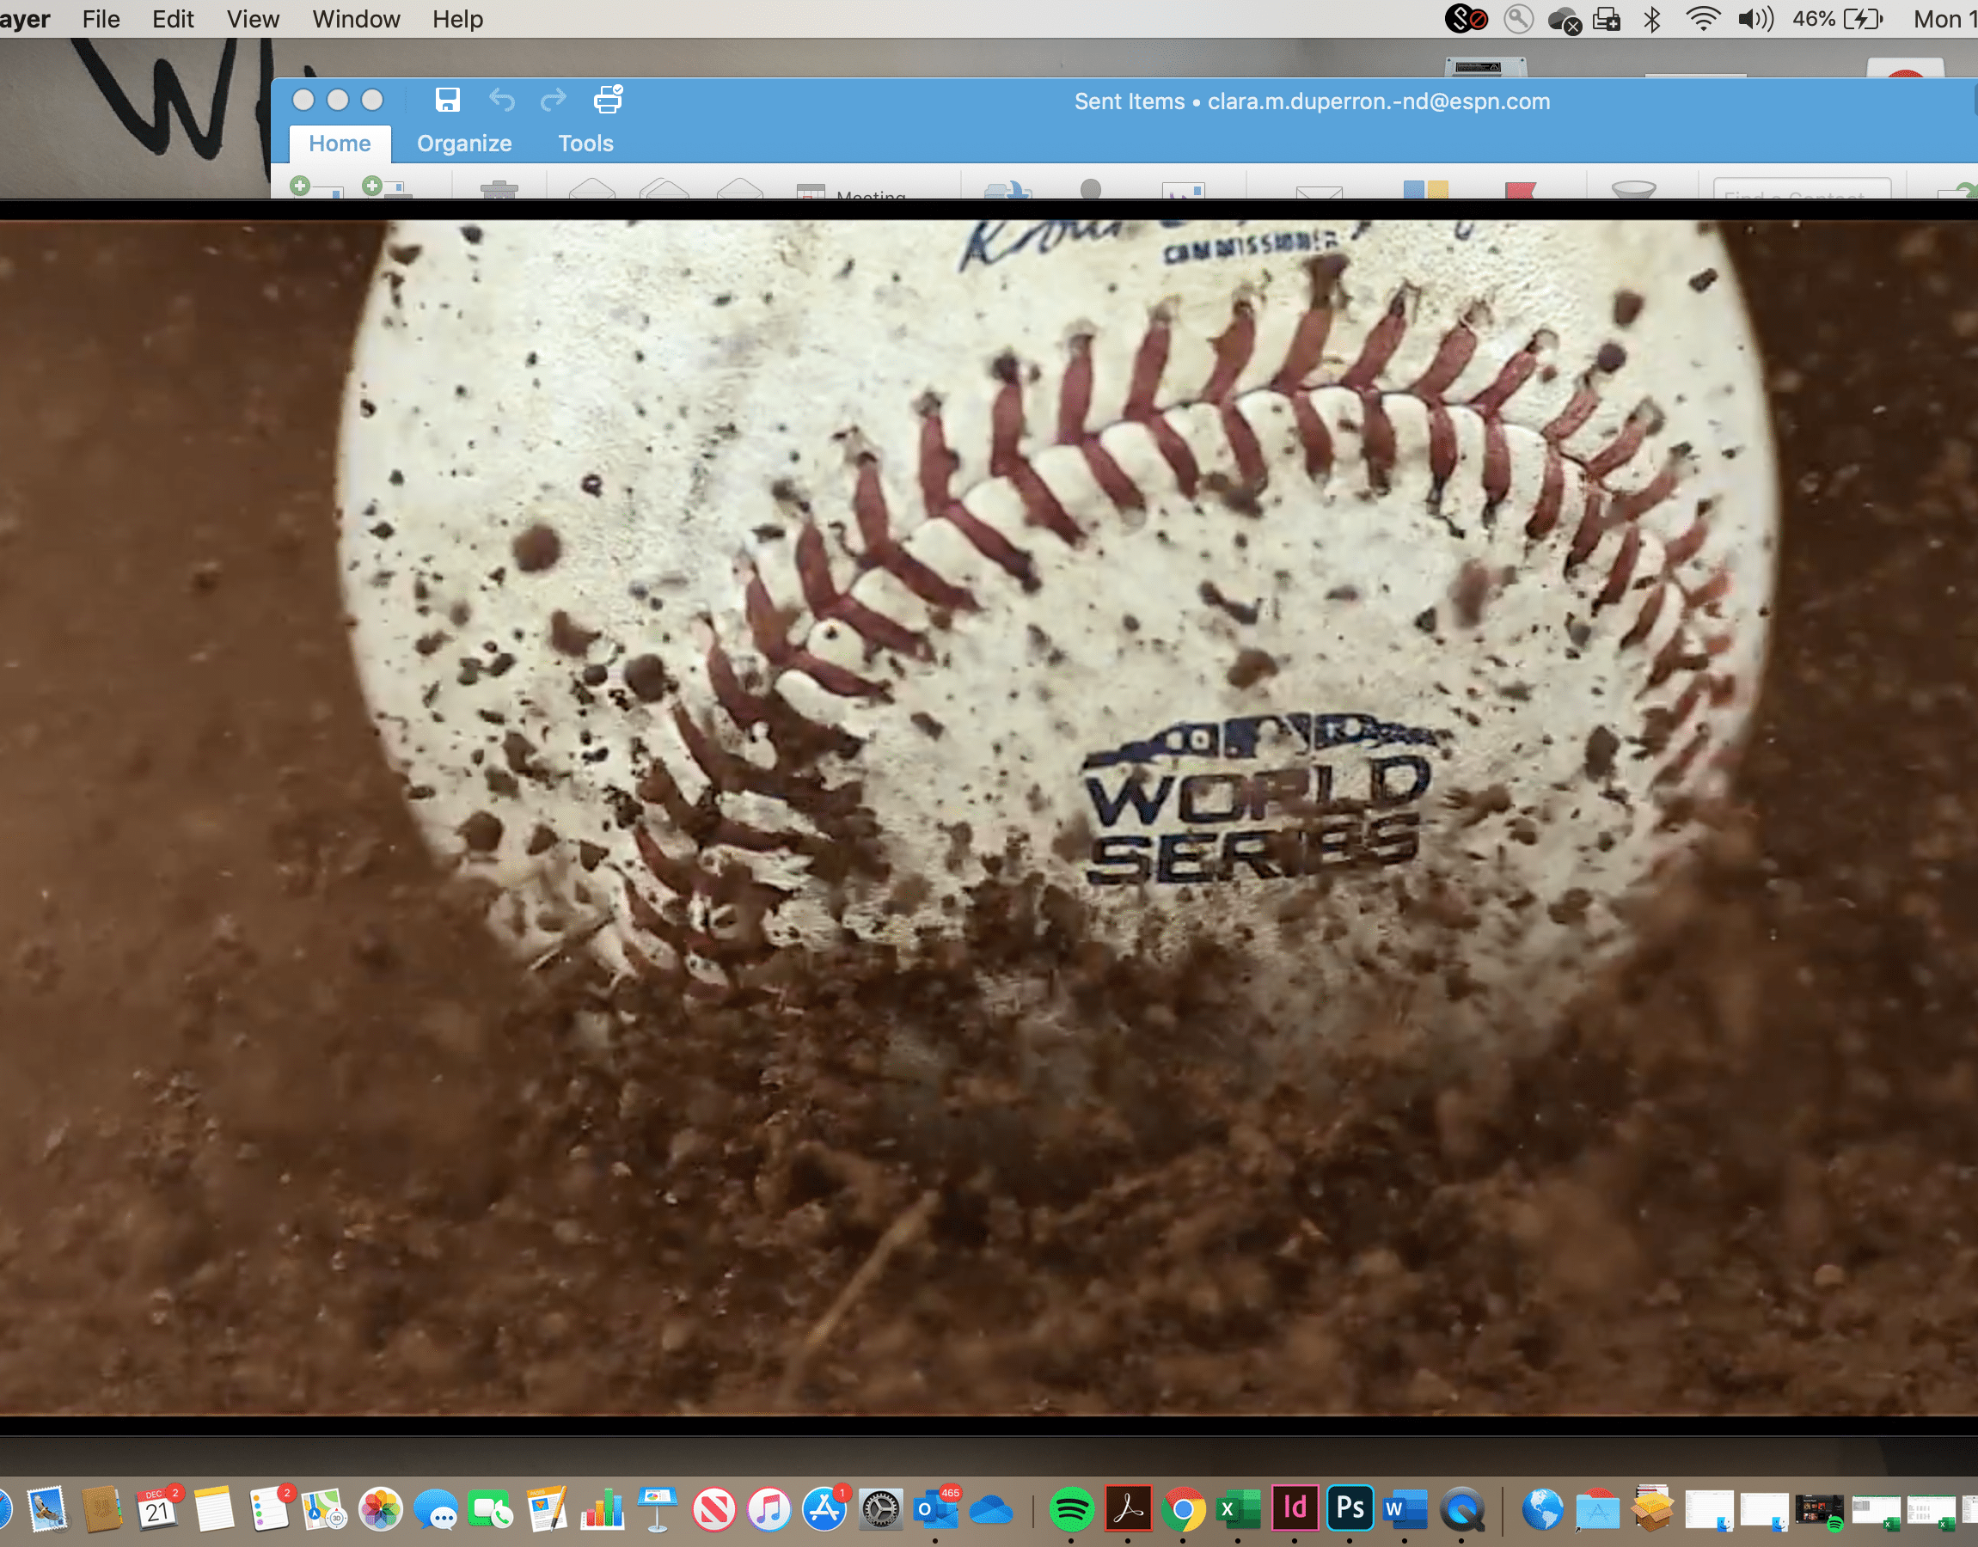
Task: Click the blue globe icon in Dock
Action: point(1541,1510)
